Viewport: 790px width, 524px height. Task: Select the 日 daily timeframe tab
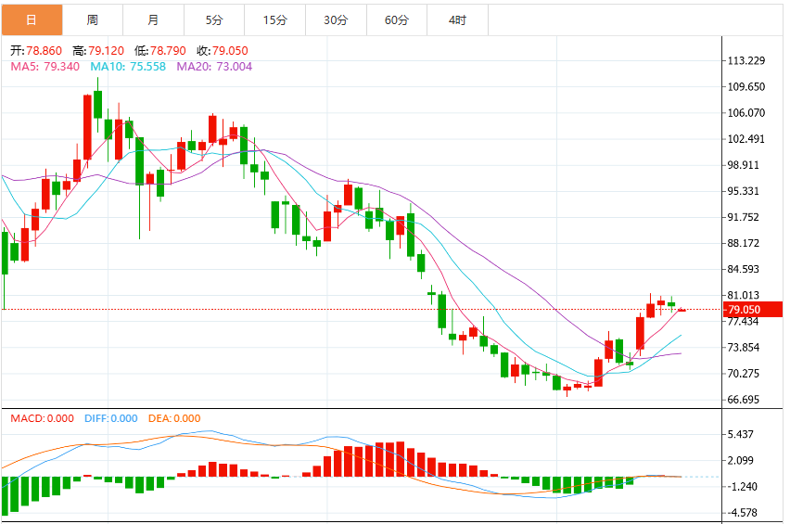pos(32,20)
